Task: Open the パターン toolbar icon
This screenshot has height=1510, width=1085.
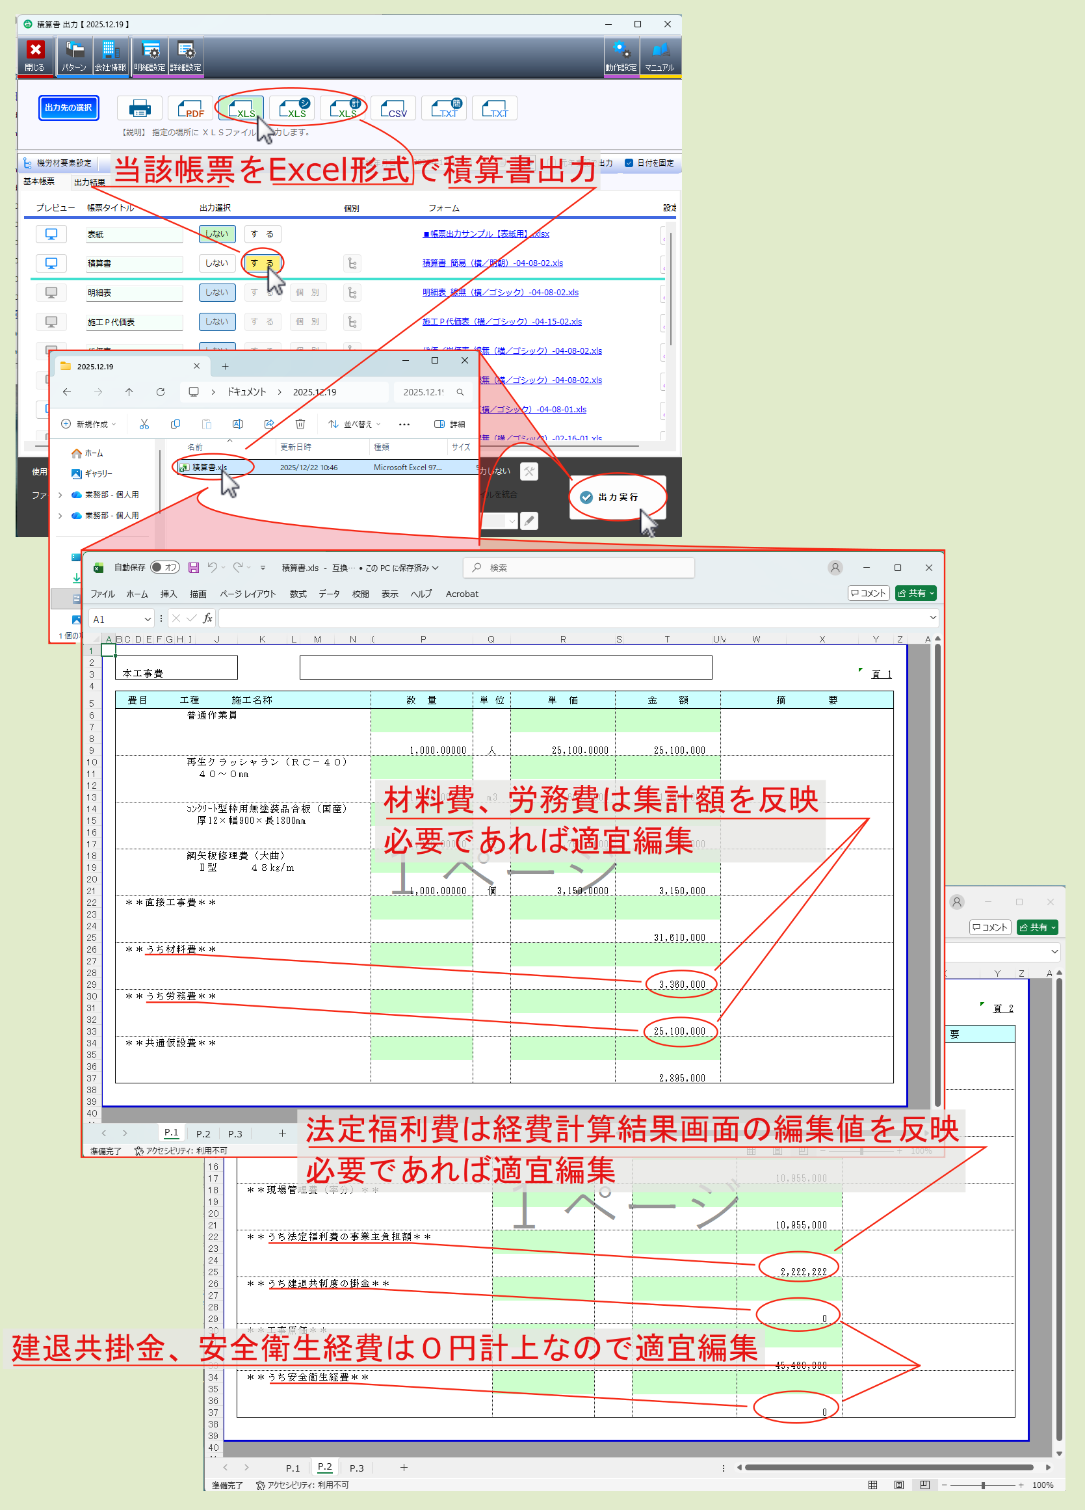Action: coord(74,55)
